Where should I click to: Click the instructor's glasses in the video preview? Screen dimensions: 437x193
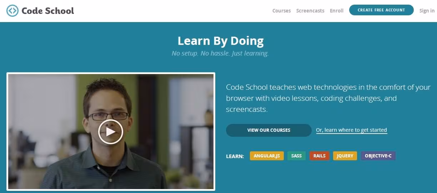click(x=108, y=116)
